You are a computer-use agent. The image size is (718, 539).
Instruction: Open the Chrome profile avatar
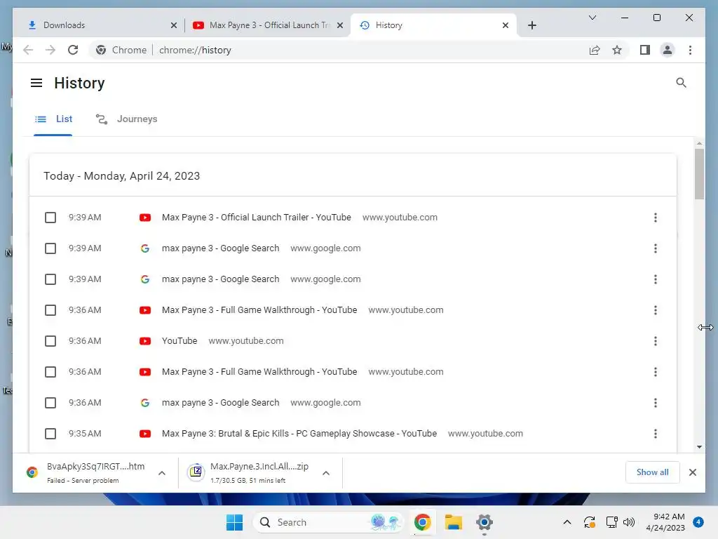point(668,50)
